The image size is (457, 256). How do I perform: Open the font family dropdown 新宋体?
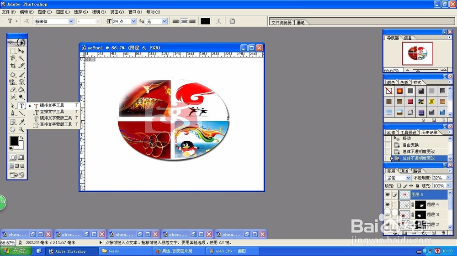(71, 21)
